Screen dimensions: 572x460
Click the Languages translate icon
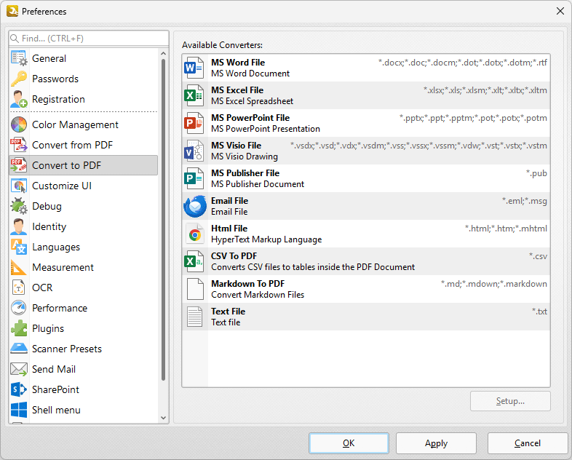click(19, 247)
